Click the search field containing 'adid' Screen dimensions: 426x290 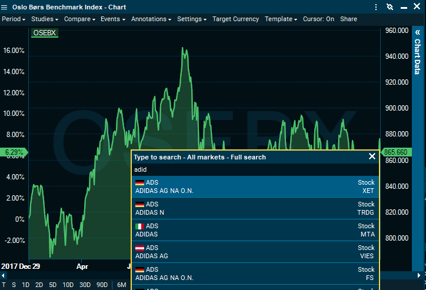[x=255, y=169]
